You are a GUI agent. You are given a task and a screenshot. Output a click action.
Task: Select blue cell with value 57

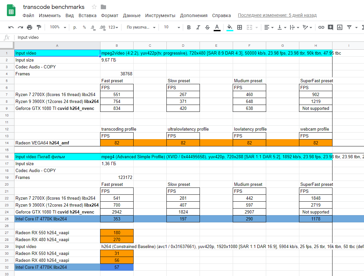pyautogui.click(x=117, y=267)
